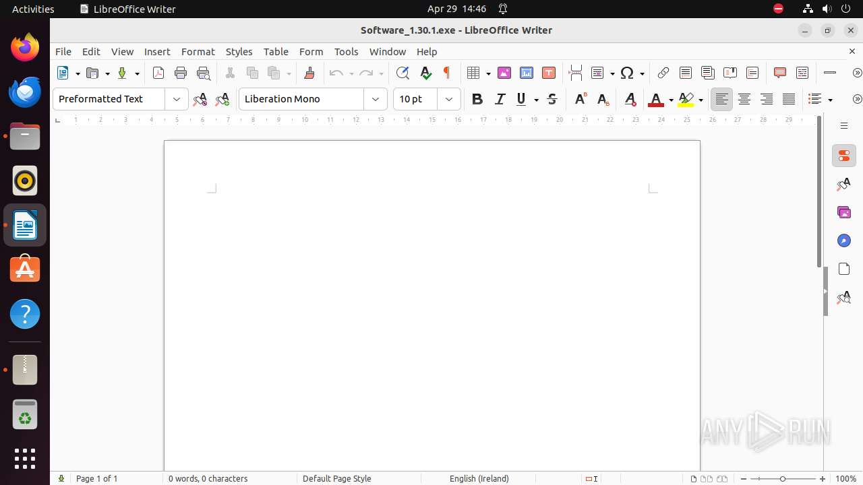Viewport: 863px width, 485px height.
Task: Export directly as PDF
Action: (158, 73)
